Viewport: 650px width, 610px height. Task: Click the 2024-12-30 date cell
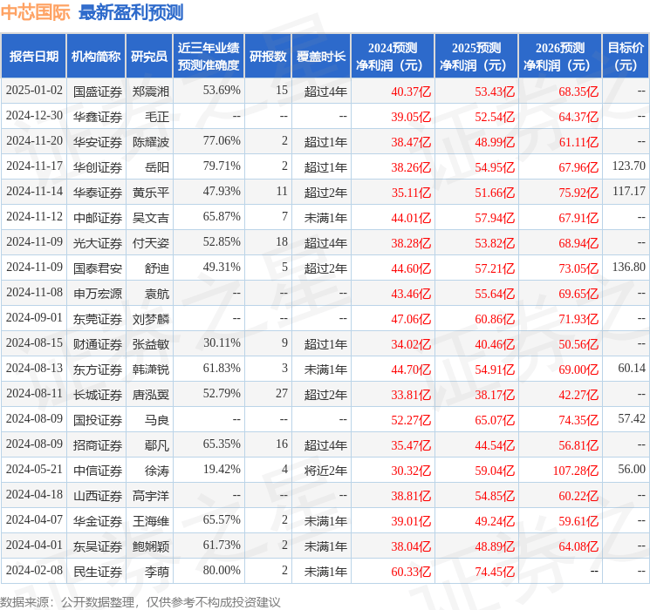tap(34, 116)
